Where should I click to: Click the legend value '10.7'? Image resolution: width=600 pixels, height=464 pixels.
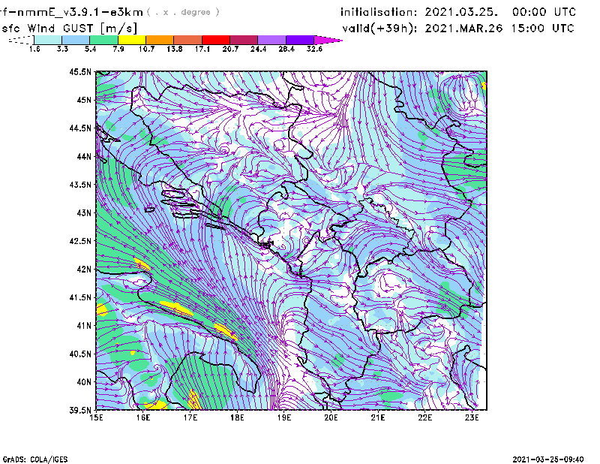point(146,49)
